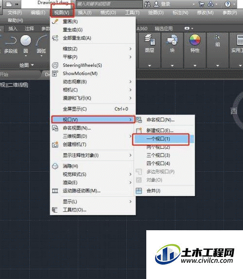Open the File (文件) menu

coord(15,13)
